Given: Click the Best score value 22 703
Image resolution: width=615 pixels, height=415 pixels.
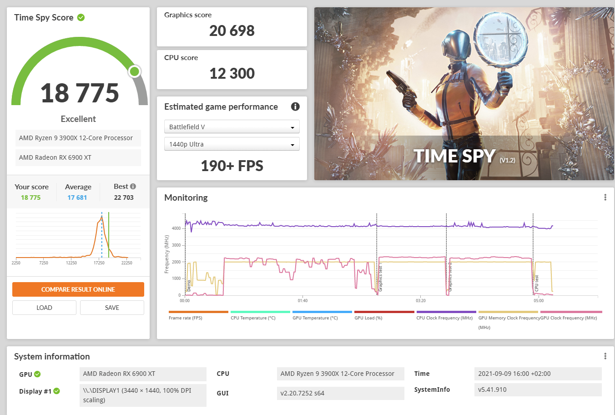Looking at the screenshot, I should tap(124, 197).
